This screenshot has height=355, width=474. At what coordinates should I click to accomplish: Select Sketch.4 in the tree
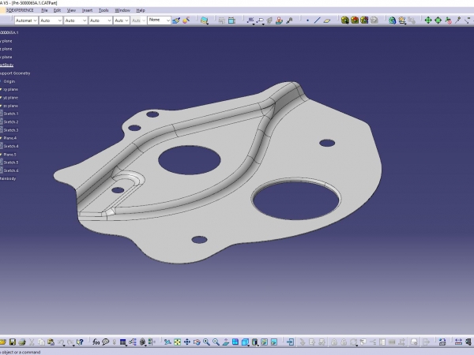tap(11, 146)
